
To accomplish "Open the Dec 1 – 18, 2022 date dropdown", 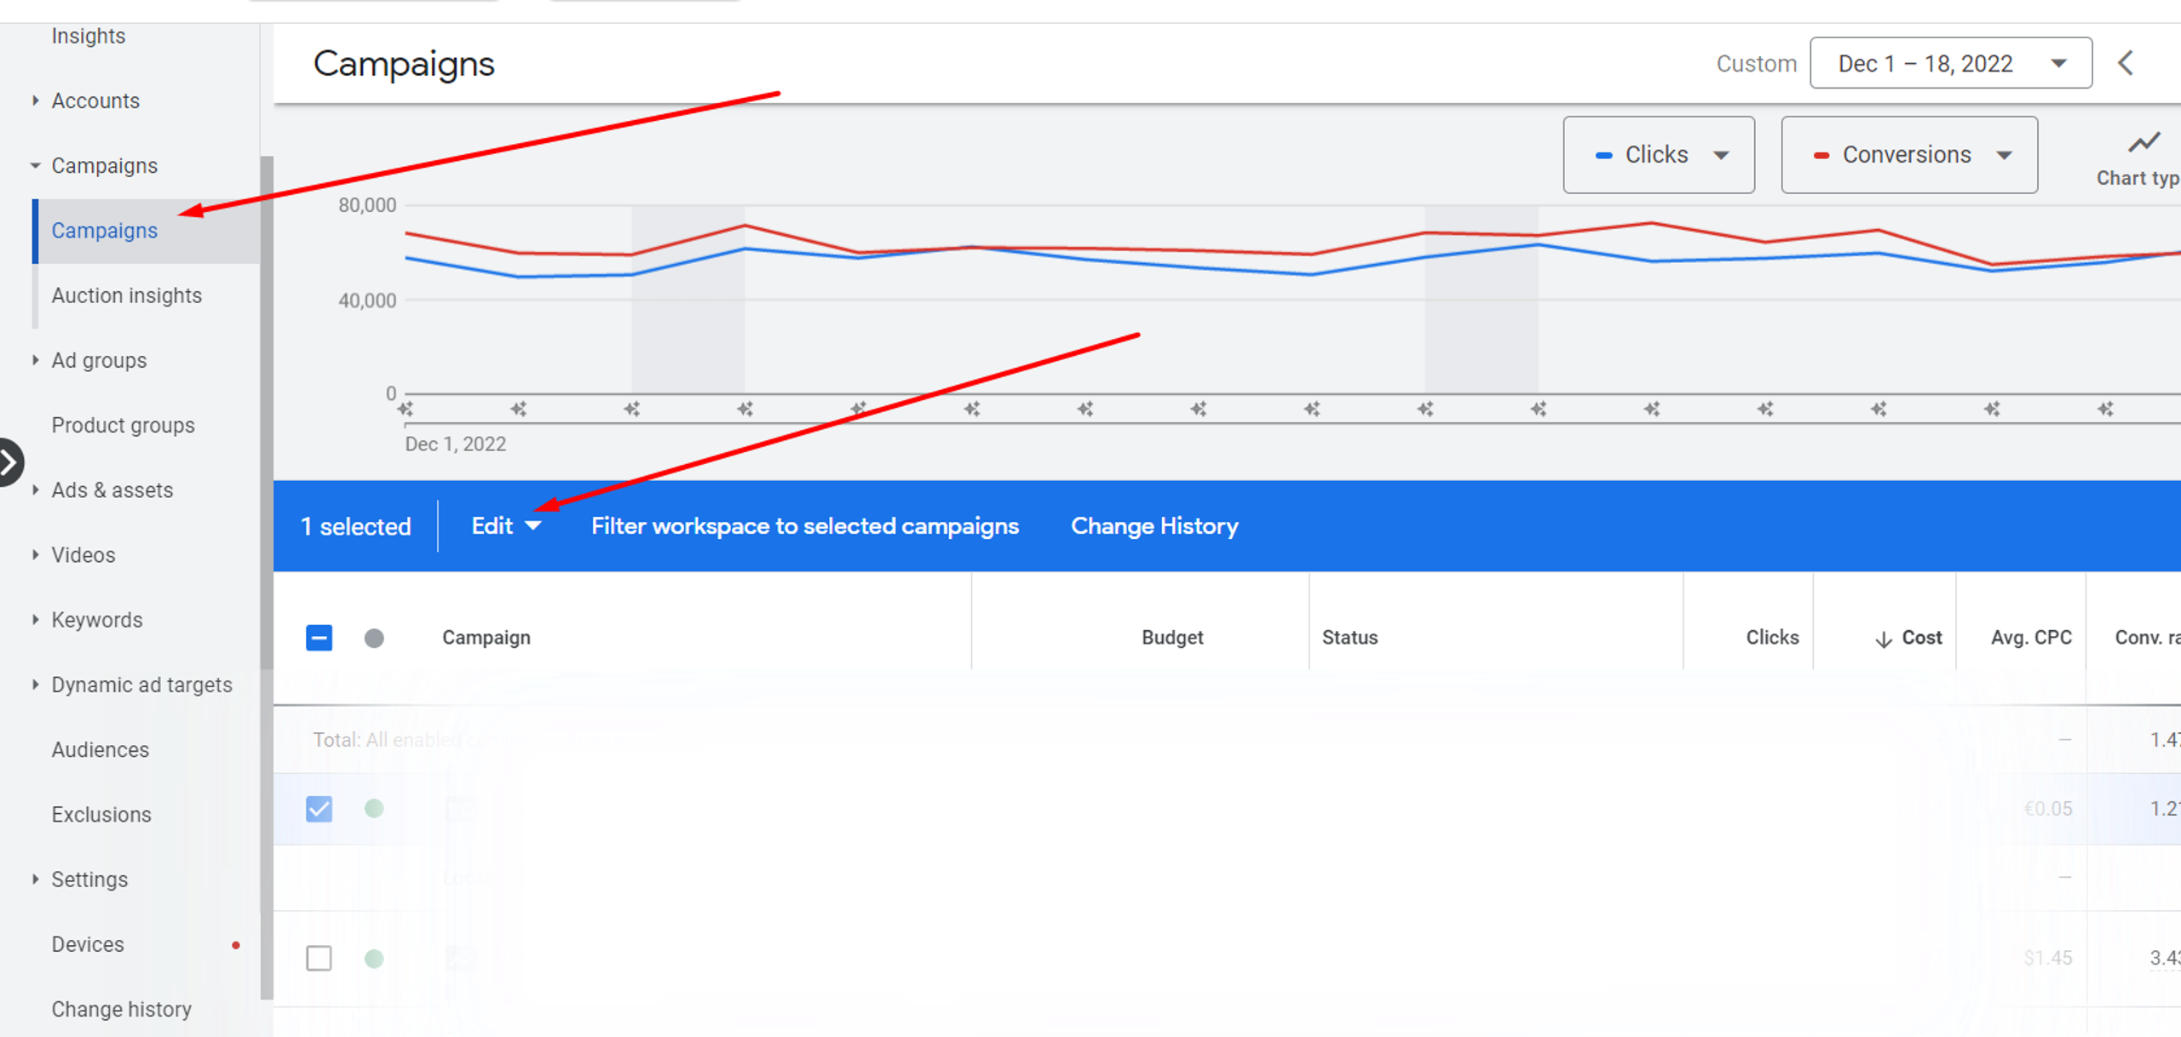I will click(1950, 63).
